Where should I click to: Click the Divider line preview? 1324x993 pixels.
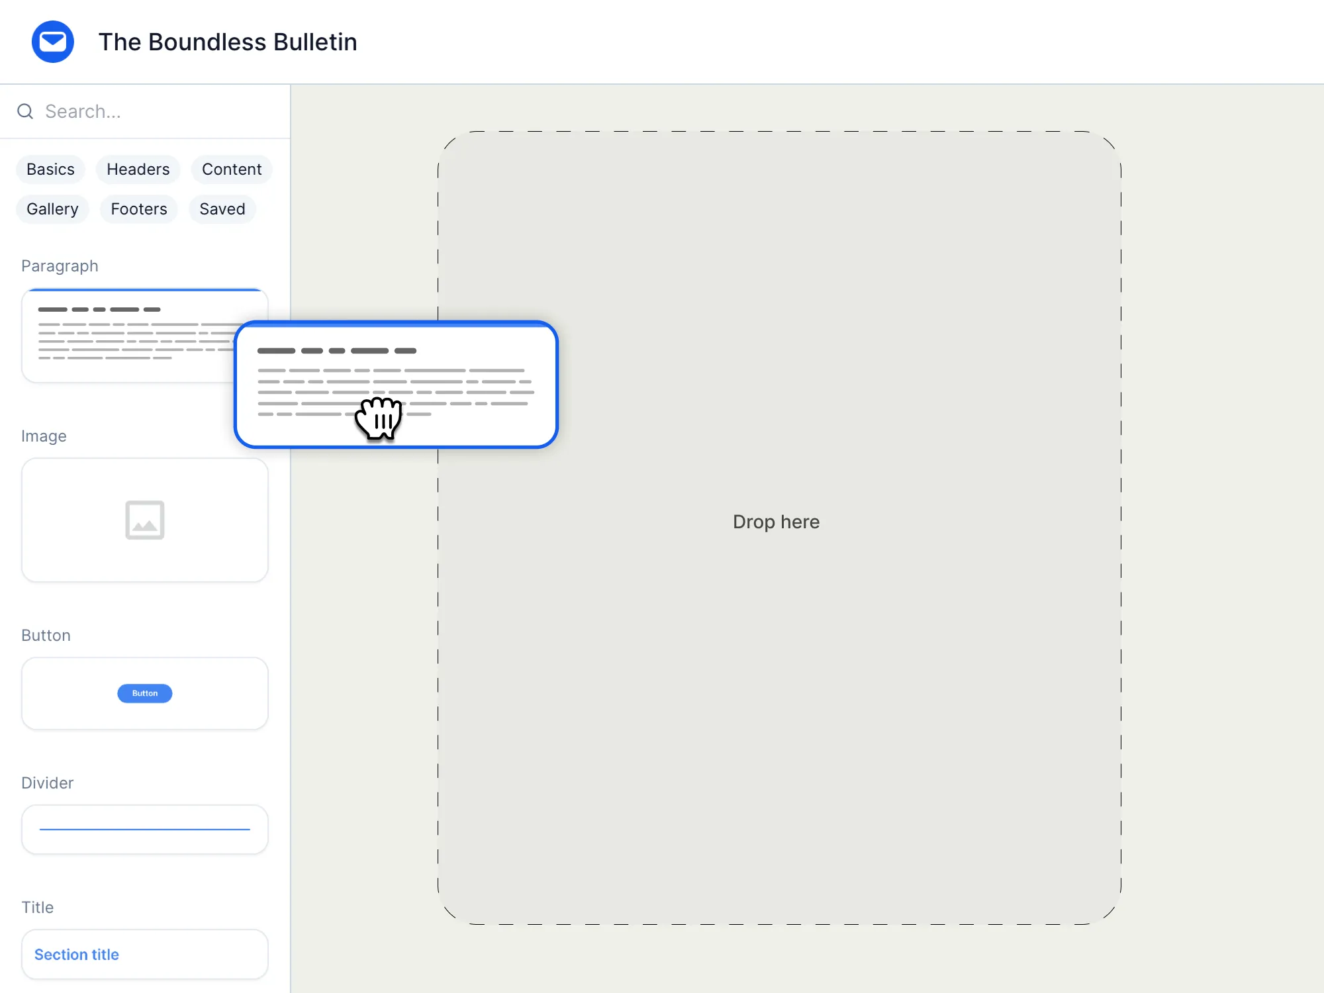[x=145, y=829]
